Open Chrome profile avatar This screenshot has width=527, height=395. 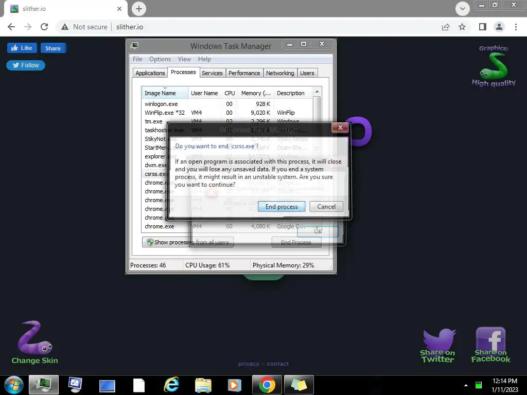[x=499, y=27]
